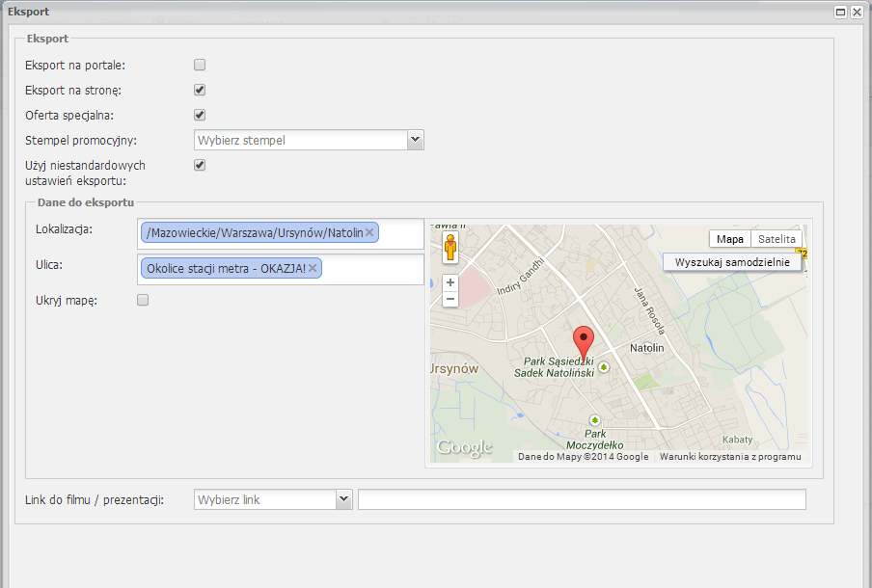Check the Ukryj mapę checkbox
This screenshot has width=872, height=588.
pyautogui.click(x=143, y=300)
